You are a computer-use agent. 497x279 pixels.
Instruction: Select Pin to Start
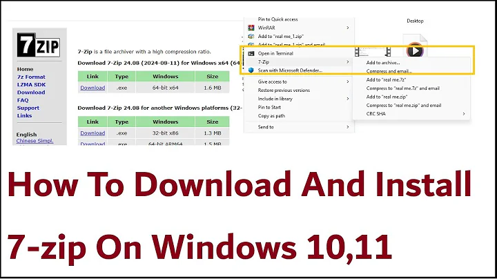pyautogui.click(x=269, y=108)
